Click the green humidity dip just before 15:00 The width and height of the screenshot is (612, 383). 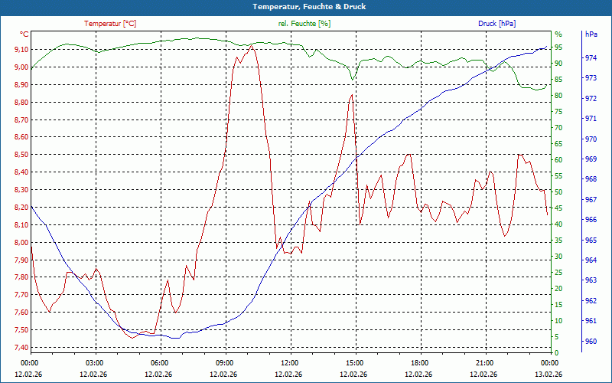(x=352, y=80)
